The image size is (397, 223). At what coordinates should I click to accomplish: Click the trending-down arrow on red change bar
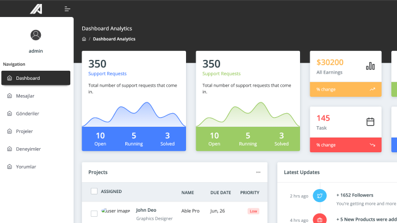click(x=372, y=145)
